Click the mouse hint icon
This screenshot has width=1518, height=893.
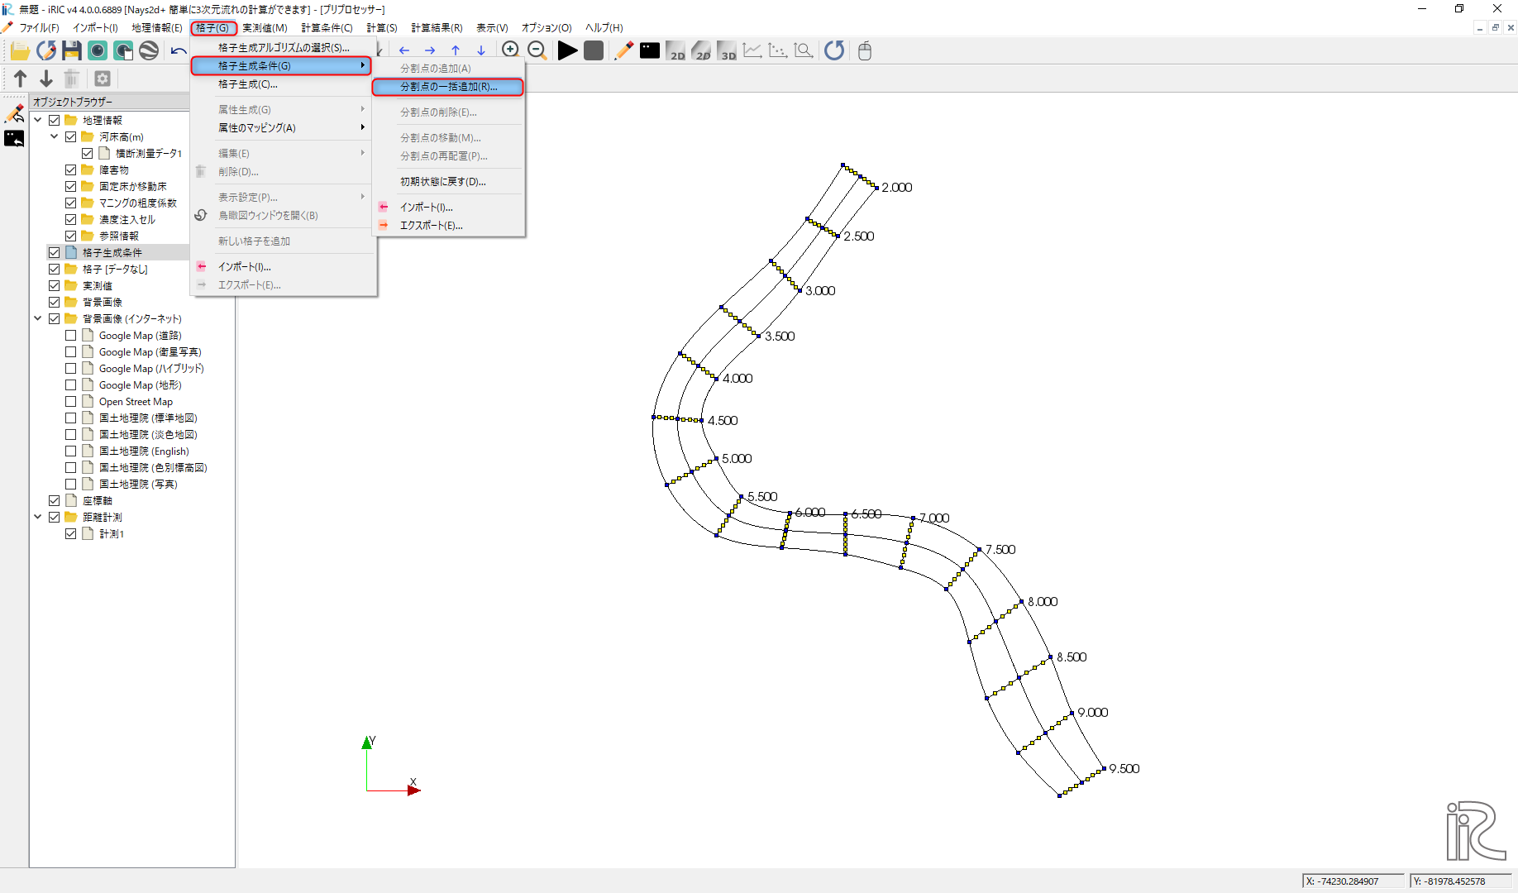(x=865, y=51)
